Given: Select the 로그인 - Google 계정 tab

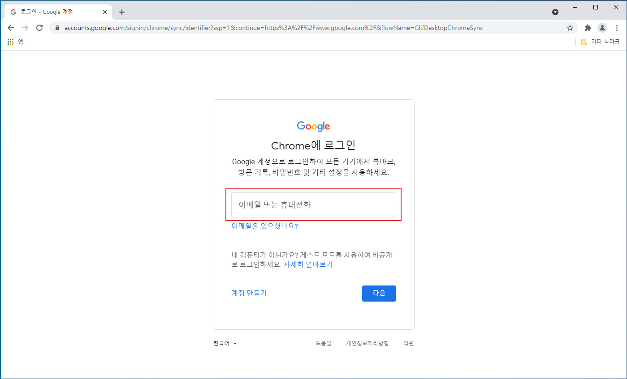Looking at the screenshot, I should 57,12.
